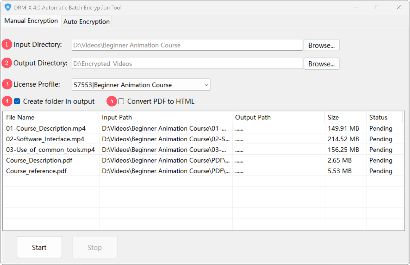This screenshot has width=410, height=265.
Task: Click the Input Directory path field
Action: click(187, 45)
